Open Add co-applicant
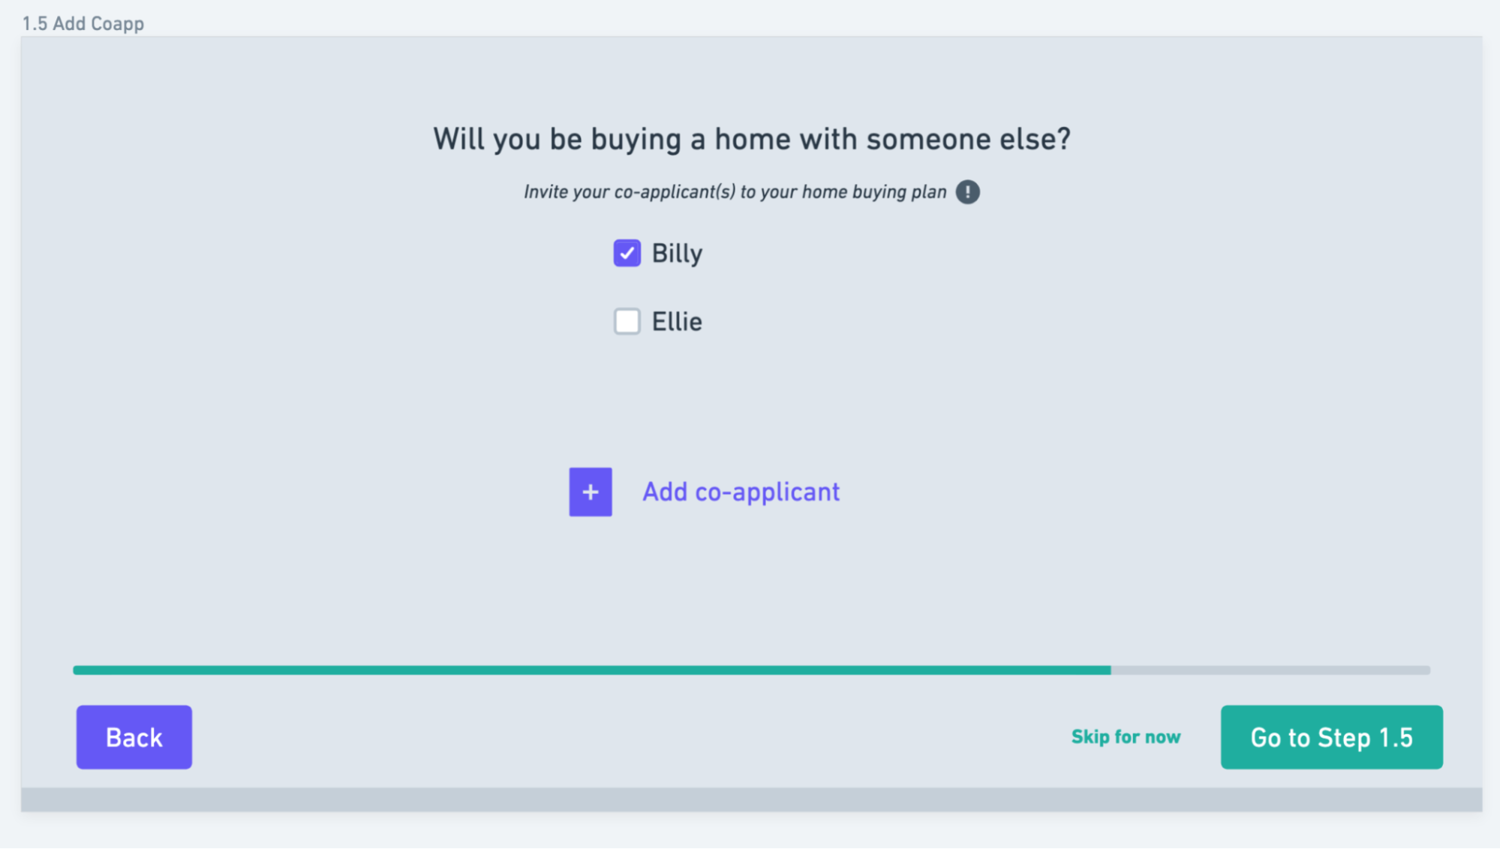 click(x=741, y=492)
